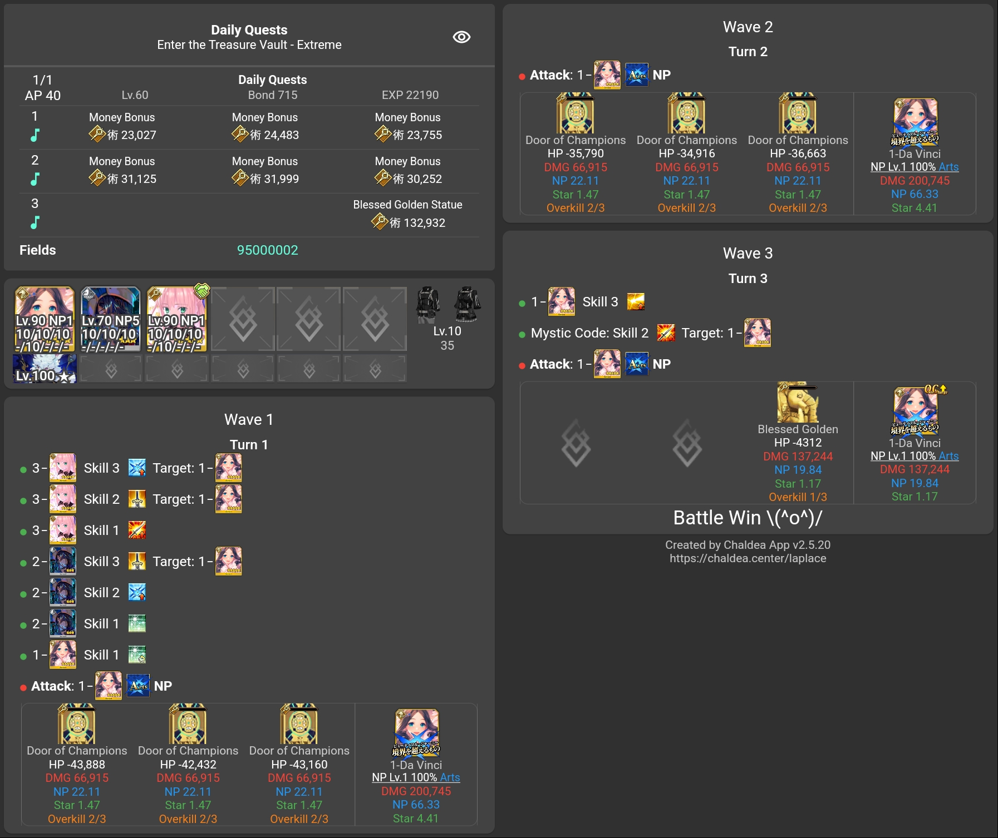Select the Lv.70 NP5 servant portrait
Screen dimensions: 998x838
(110, 319)
